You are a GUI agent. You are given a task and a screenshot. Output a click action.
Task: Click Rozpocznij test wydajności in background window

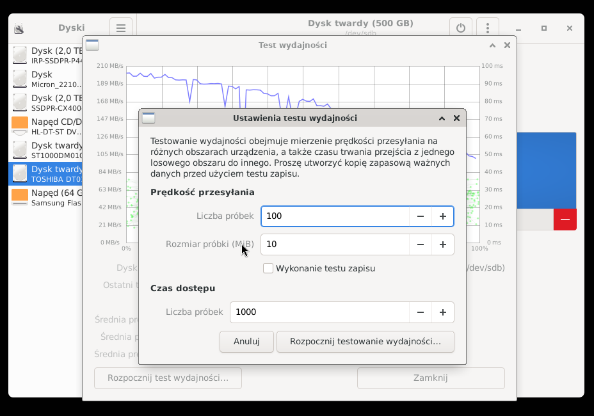(168, 378)
